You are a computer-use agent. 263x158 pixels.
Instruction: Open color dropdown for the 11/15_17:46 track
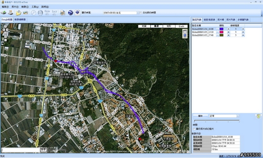pos(228,35)
